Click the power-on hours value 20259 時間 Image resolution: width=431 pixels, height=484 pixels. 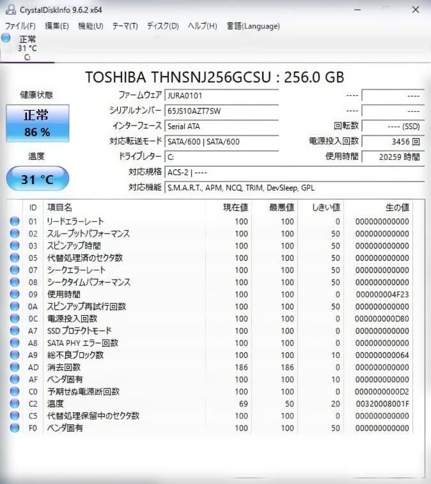point(393,157)
